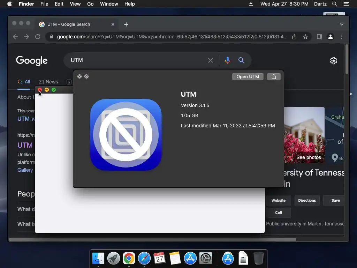Open the Go menu
Screen dimensions: 357x268
(x=90, y=4)
